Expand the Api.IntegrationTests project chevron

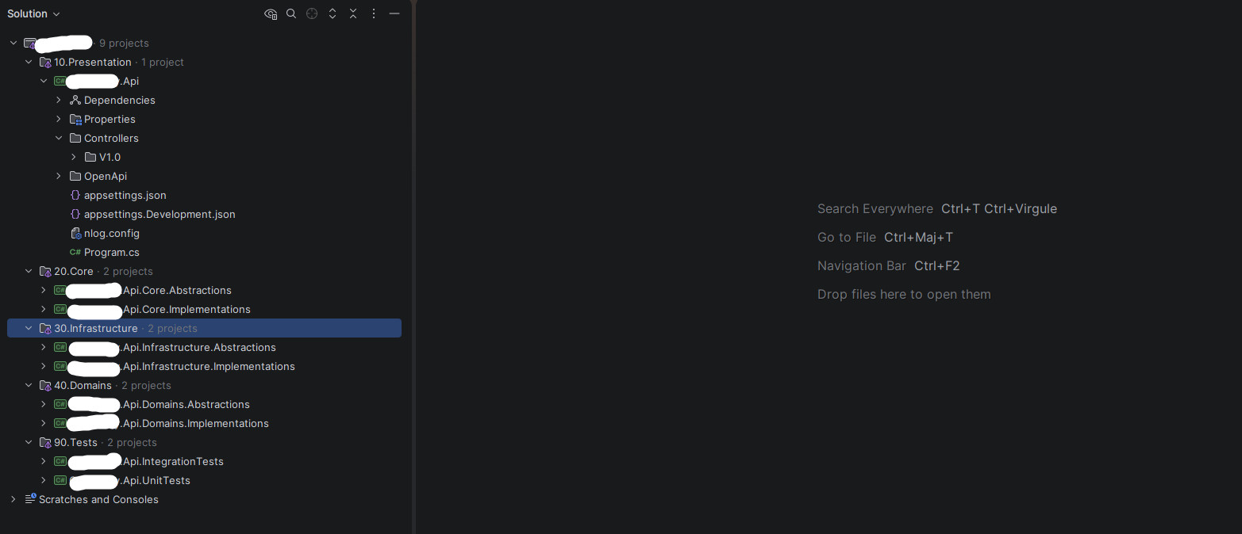[x=44, y=461]
